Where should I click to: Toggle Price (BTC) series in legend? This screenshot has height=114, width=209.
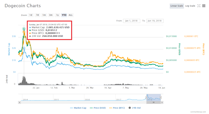(x=117, y=108)
